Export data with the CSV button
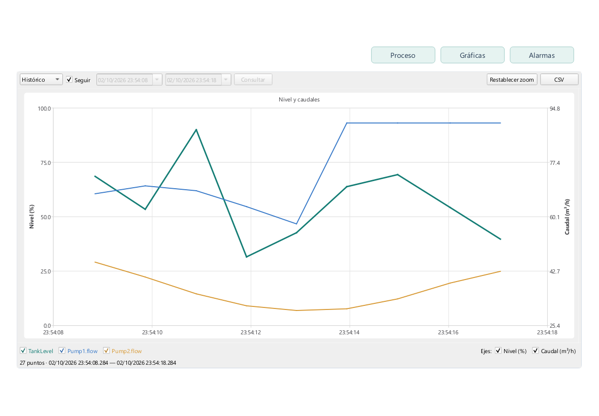599x416 pixels. (559, 79)
